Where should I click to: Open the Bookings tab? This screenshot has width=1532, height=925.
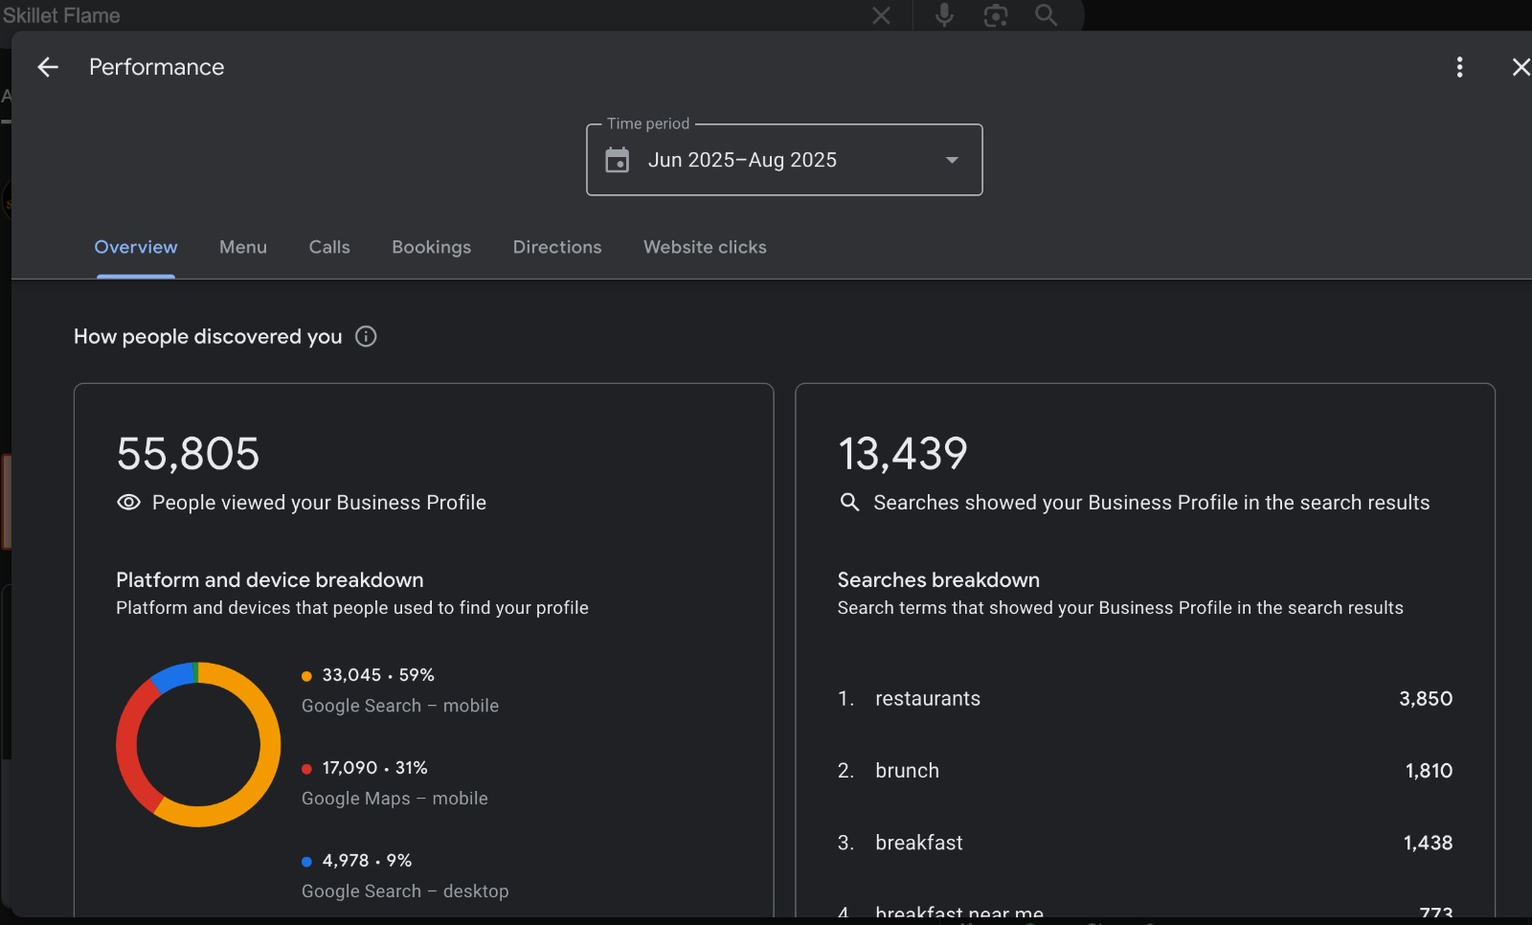431,247
